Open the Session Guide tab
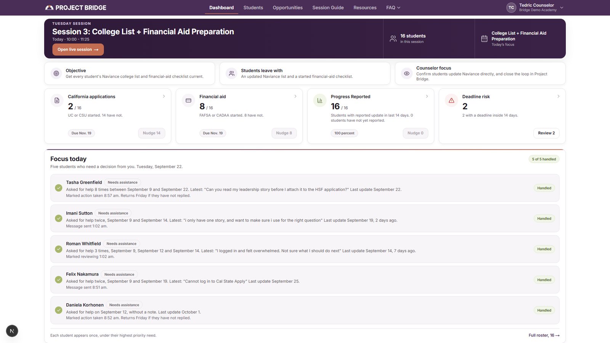This screenshot has width=610, height=343. (328, 8)
